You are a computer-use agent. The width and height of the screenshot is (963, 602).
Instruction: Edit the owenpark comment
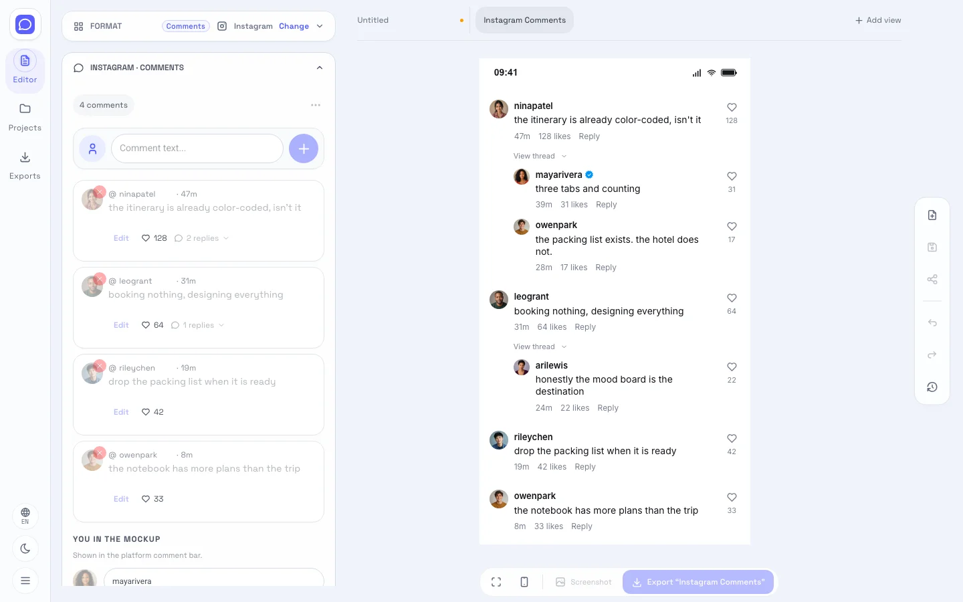[121, 499]
